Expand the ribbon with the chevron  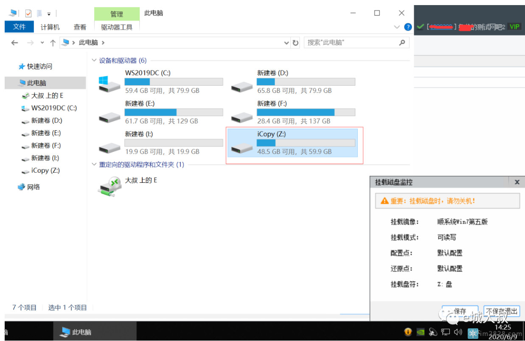397,27
